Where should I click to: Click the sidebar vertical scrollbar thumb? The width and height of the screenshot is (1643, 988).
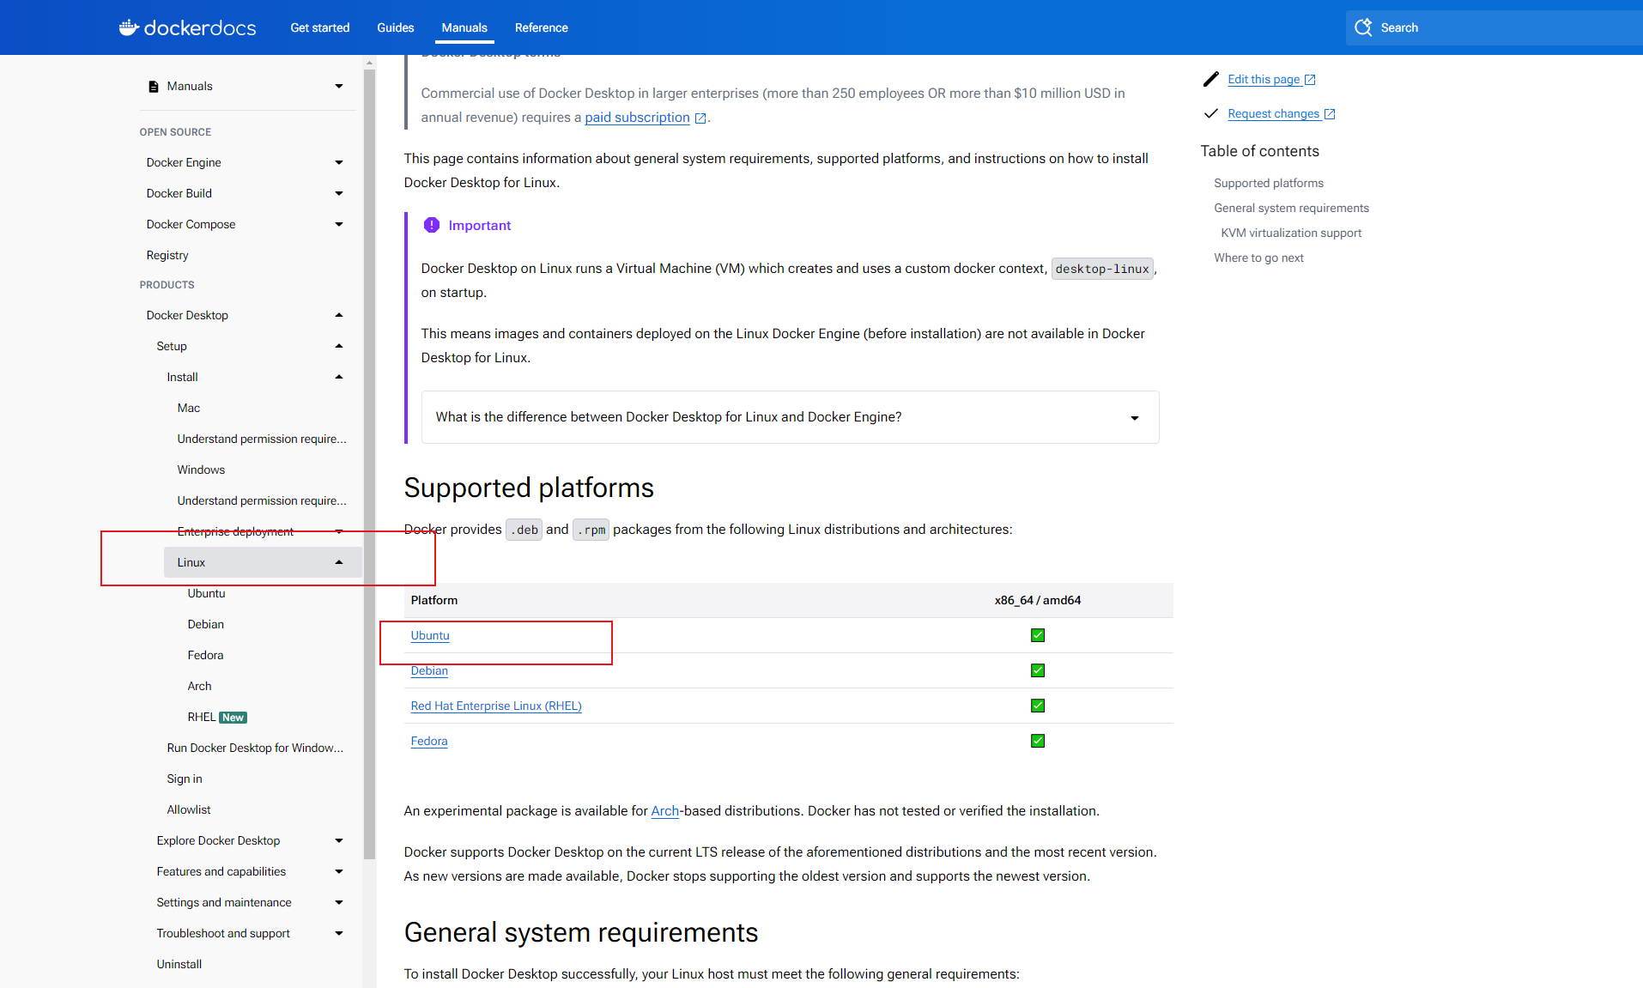pos(369,464)
